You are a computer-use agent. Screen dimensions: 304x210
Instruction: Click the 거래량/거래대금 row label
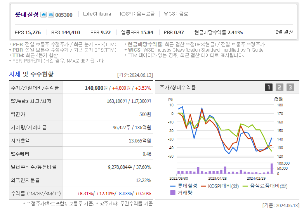pos(29,128)
